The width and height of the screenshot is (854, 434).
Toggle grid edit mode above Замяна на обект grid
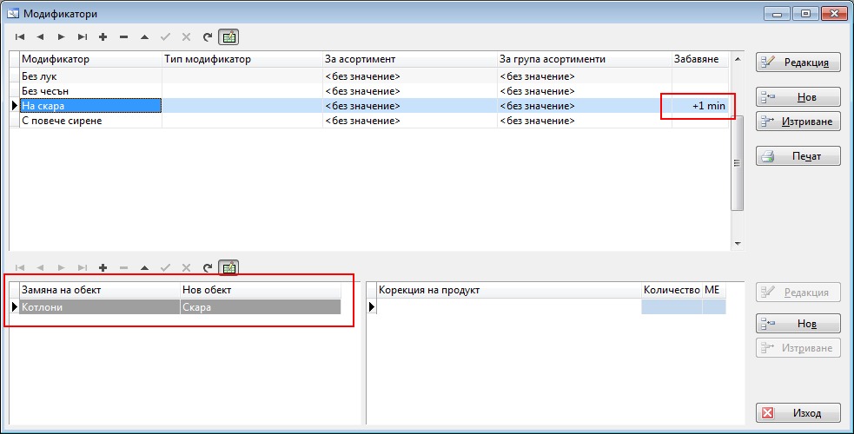pyautogui.click(x=228, y=268)
